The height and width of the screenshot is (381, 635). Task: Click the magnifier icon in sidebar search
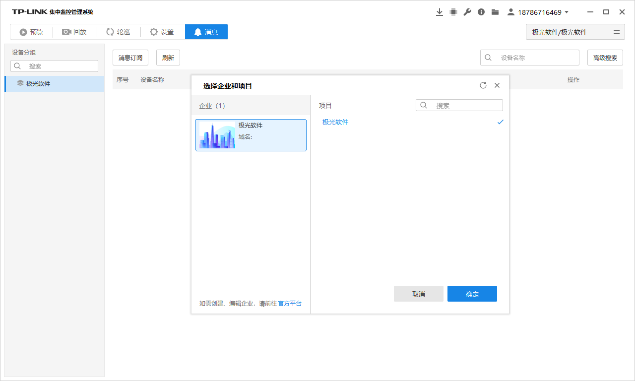tap(18, 66)
